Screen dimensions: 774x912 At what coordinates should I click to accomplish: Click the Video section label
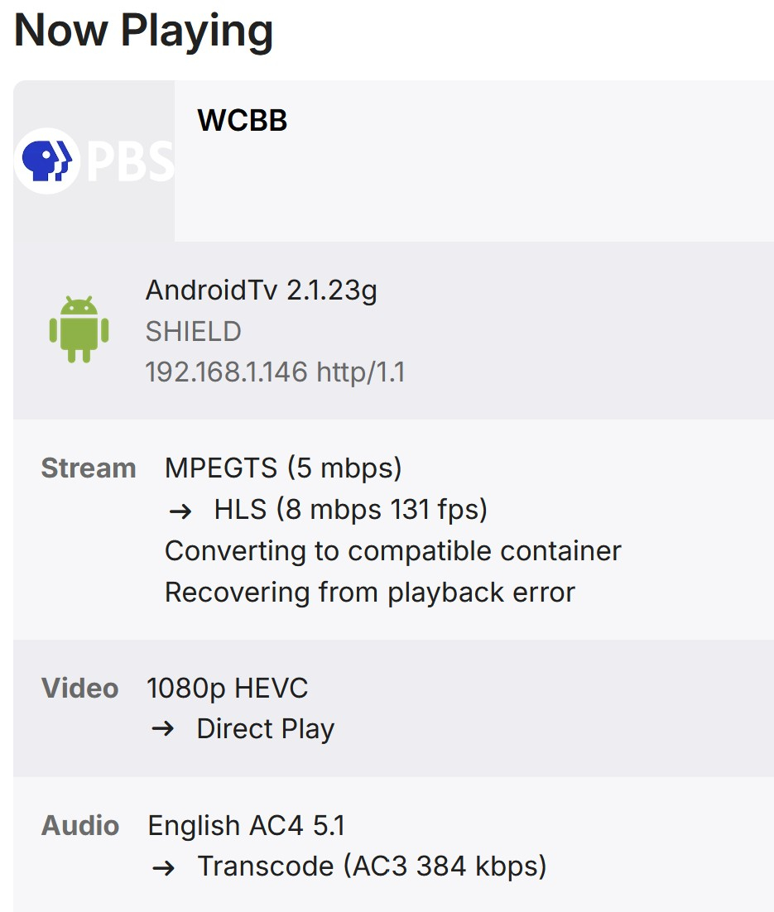coord(80,689)
